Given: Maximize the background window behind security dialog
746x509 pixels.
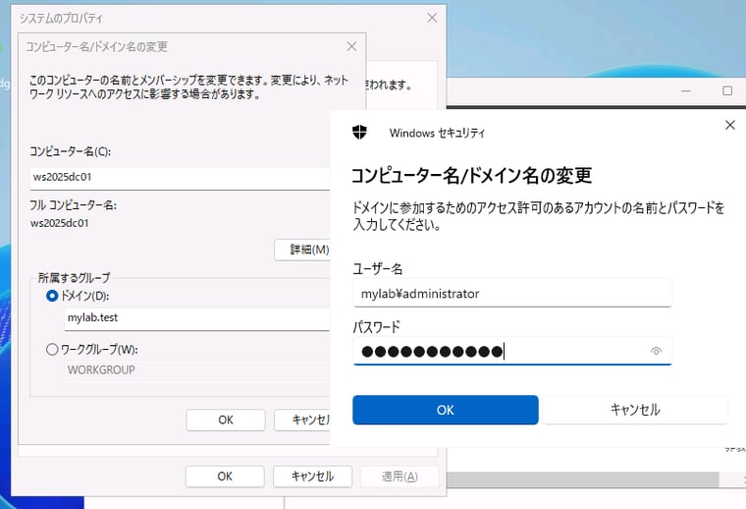Looking at the screenshot, I should click(727, 90).
